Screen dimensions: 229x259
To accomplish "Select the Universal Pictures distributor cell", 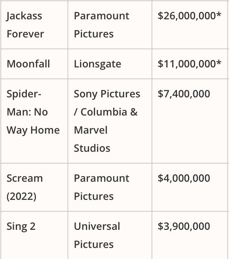I will pos(110,235).
